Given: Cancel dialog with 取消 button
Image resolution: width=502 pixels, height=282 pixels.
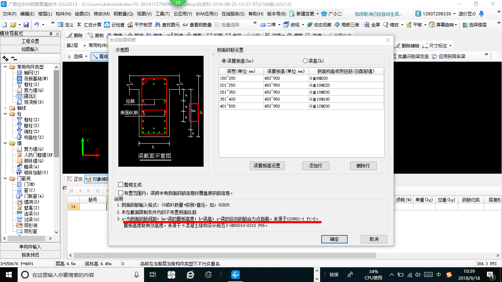Looking at the screenshot, I should 374,239.
